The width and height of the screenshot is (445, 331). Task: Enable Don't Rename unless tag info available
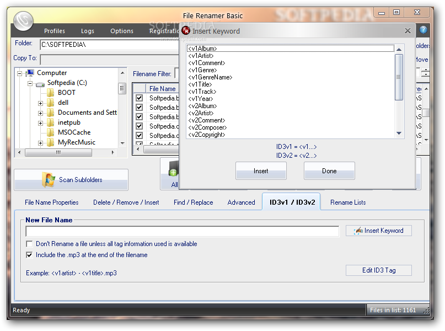click(x=29, y=244)
